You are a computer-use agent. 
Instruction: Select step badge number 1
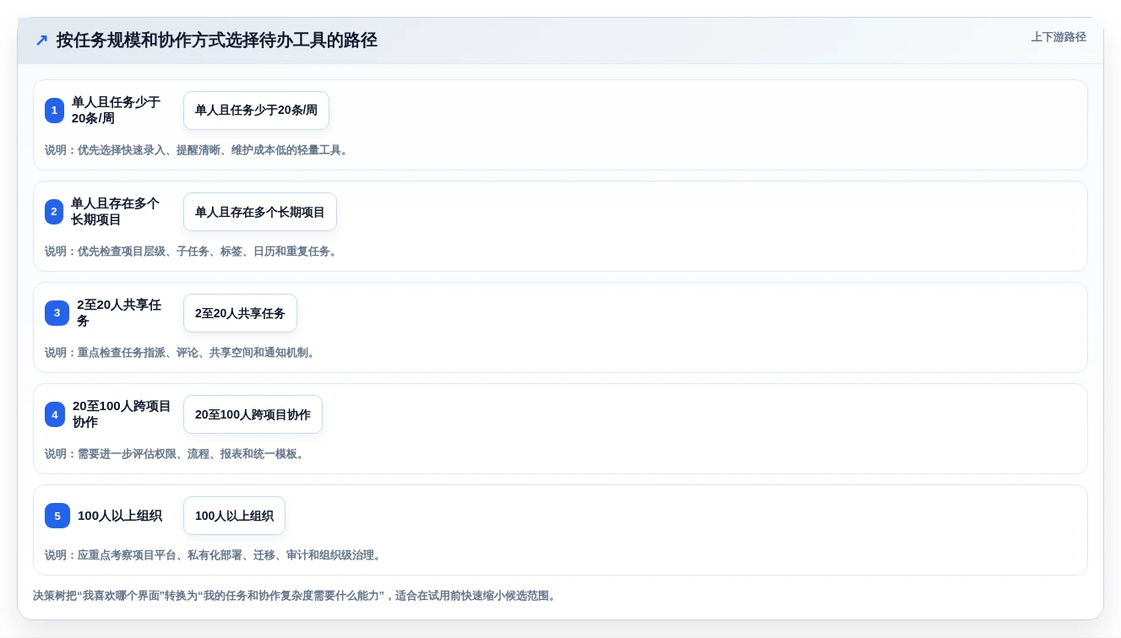click(x=54, y=111)
